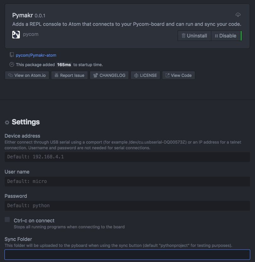Click the cloud download icon
This screenshot has height=262, width=255.
(238, 15)
